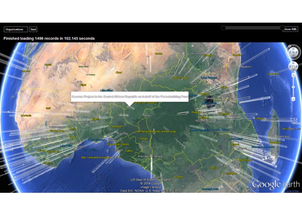Zoom in with the plus button
This screenshot has height=215, width=302.
click(x=293, y=75)
